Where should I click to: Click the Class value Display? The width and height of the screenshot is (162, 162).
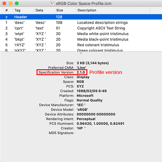(83, 77)
